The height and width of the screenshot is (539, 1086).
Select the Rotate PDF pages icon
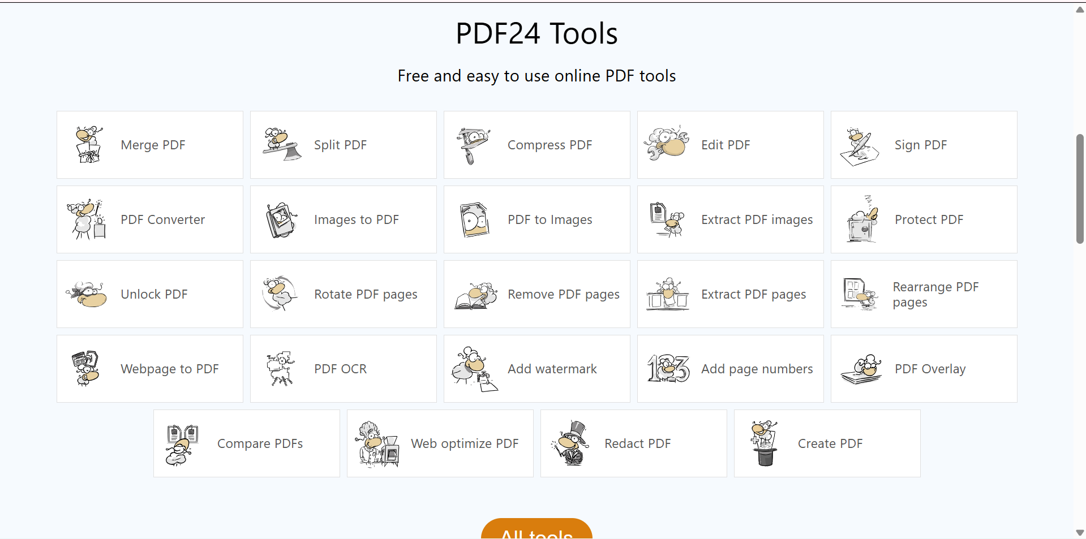coord(280,294)
